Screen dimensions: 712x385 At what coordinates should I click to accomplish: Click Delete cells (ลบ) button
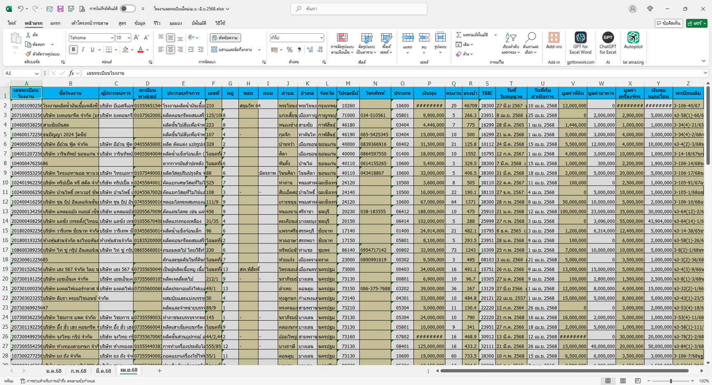click(424, 43)
